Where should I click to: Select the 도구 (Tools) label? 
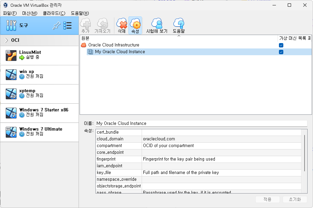24,26
